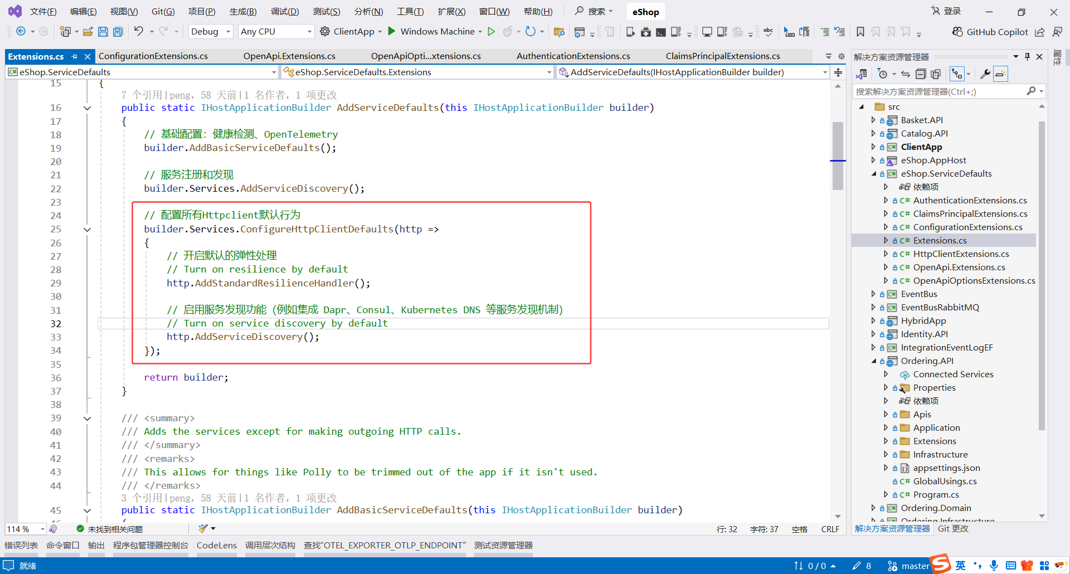The width and height of the screenshot is (1070, 574).
Task: Click the master branch button in status bar
Action: (x=908, y=566)
